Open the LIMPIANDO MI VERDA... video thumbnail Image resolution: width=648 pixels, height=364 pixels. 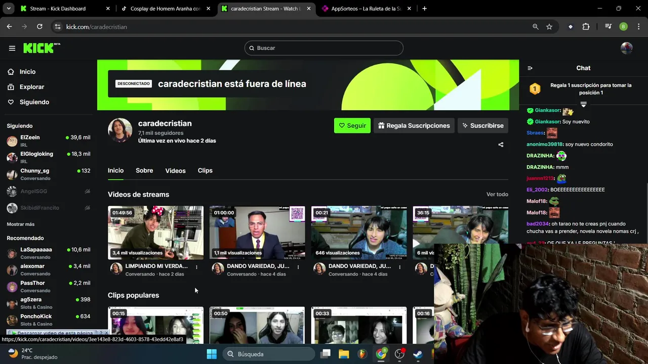tap(155, 233)
